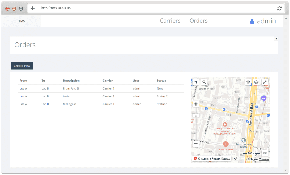Viewport: 290px width, 175px height.
Task: Click the browser URL address field
Action: coord(155,8)
